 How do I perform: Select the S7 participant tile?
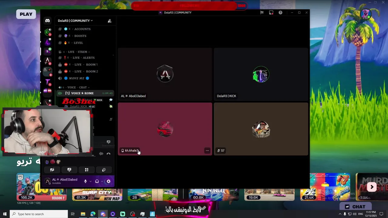[261, 129]
